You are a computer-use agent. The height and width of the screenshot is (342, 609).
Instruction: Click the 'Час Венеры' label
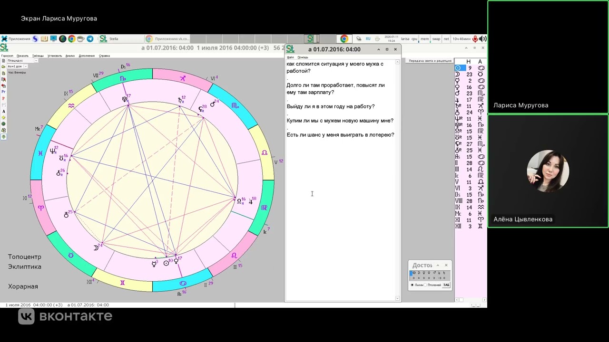coord(17,73)
